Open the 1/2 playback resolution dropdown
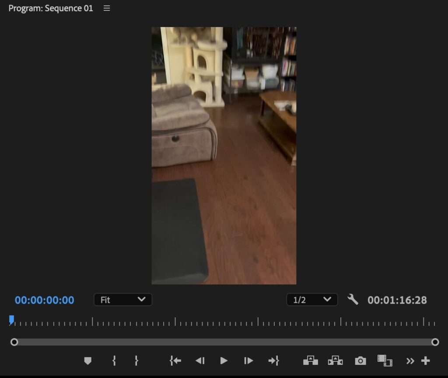The image size is (448, 378). pos(312,300)
